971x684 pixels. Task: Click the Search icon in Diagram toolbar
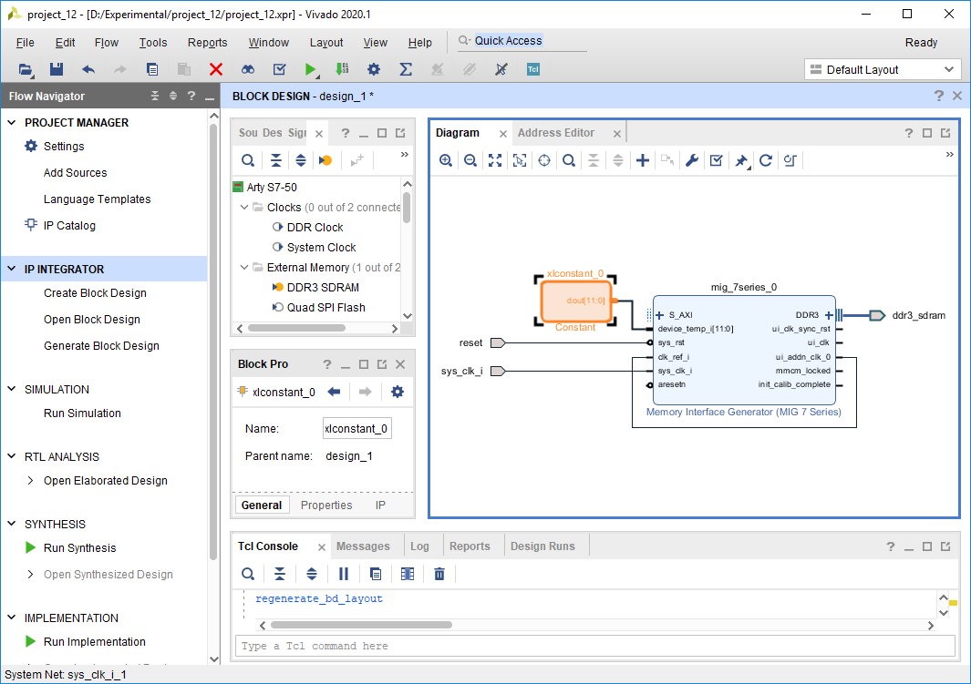pos(569,161)
